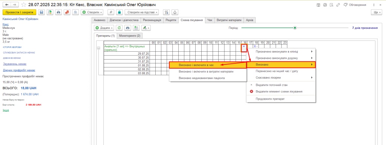Click the linked documents icon before the padlock
This screenshot has width=386, height=145.
(111, 12)
